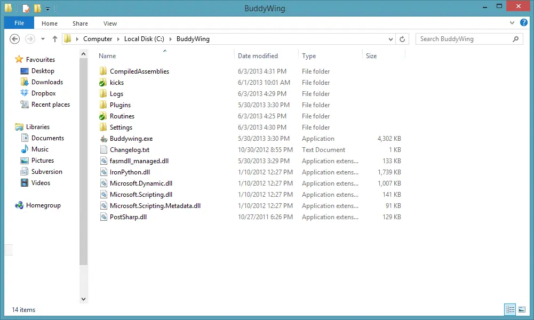
Task: Navigate up one level with Up arrow
Action: point(54,39)
